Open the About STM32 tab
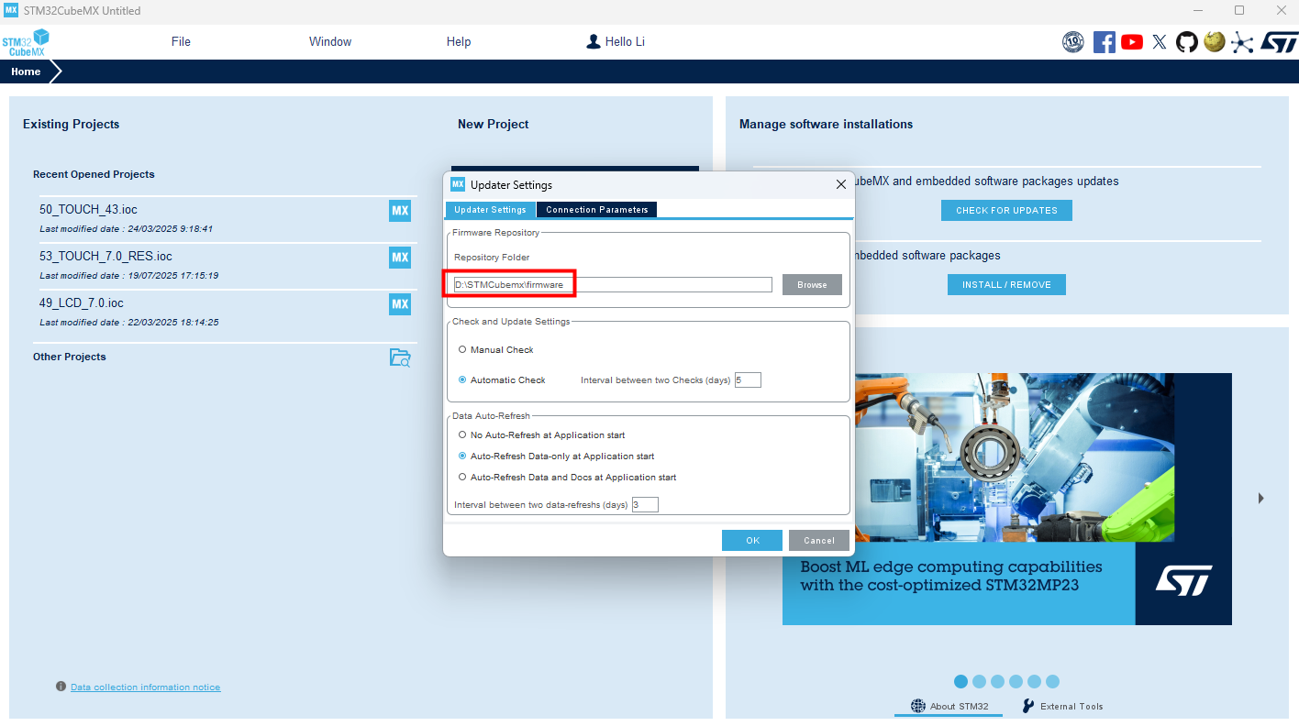 point(949,706)
